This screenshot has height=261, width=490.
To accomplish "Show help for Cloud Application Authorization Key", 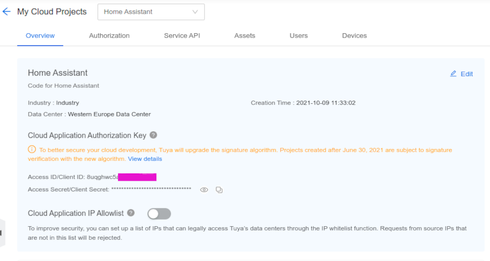I will (x=153, y=135).
